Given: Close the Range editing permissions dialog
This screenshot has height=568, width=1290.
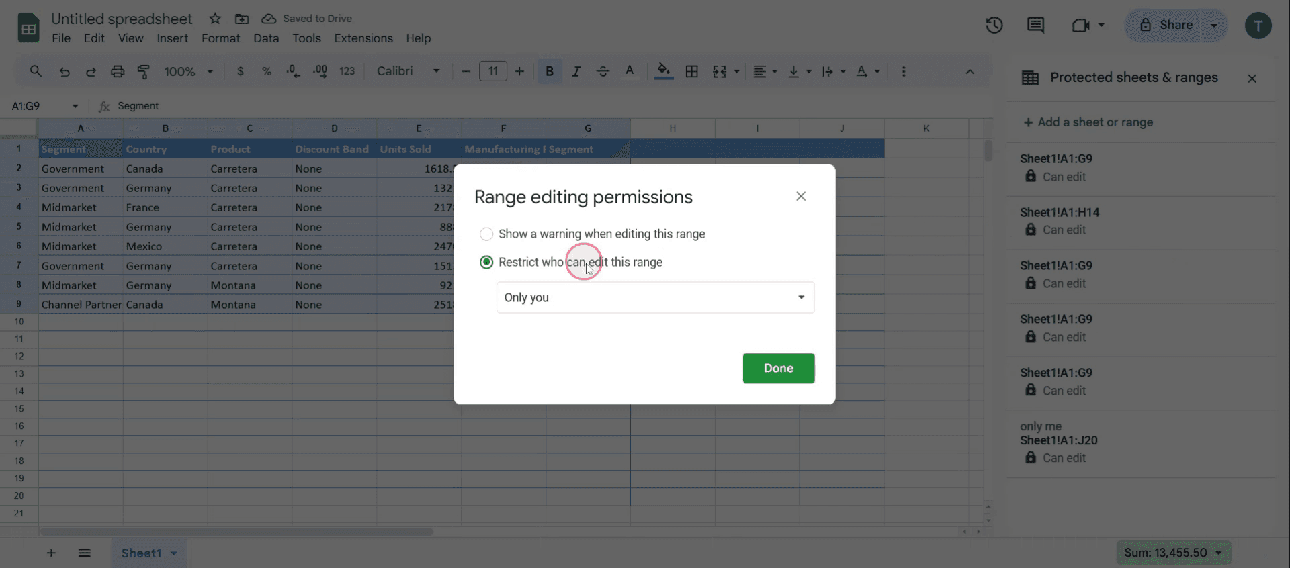Looking at the screenshot, I should coord(801,196).
